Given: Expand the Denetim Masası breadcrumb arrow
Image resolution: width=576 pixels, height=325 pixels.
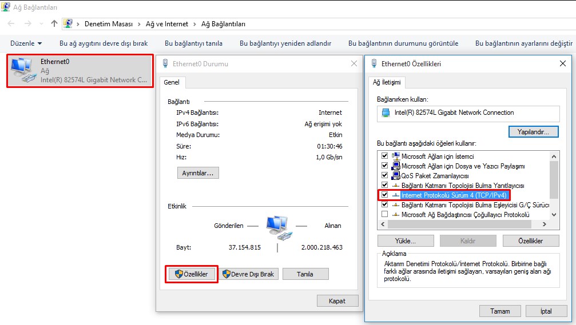Looking at the screenshot, I should point(138,24).
